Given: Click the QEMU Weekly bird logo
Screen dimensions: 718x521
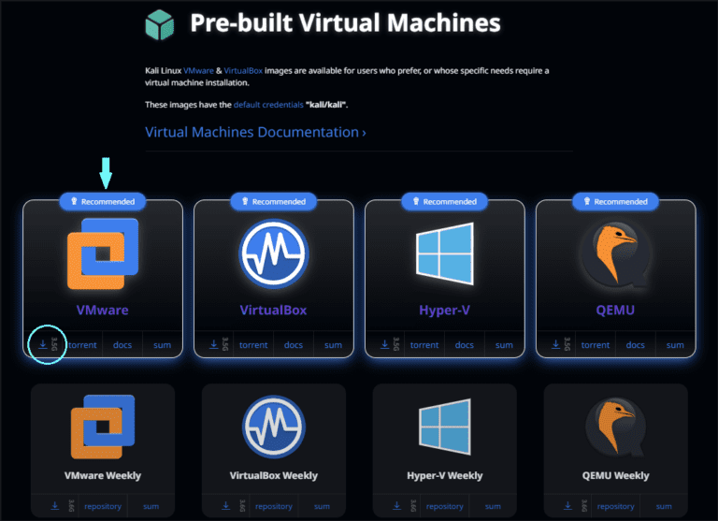Looking at the screenshot, I should pyautogui.click(x=615, y=427).
